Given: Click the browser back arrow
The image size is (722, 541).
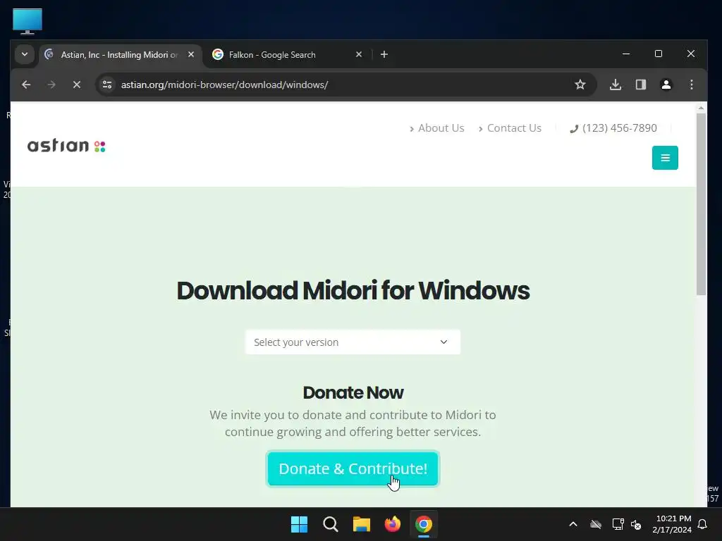Looking at the screenshot, I should point(26,85).
